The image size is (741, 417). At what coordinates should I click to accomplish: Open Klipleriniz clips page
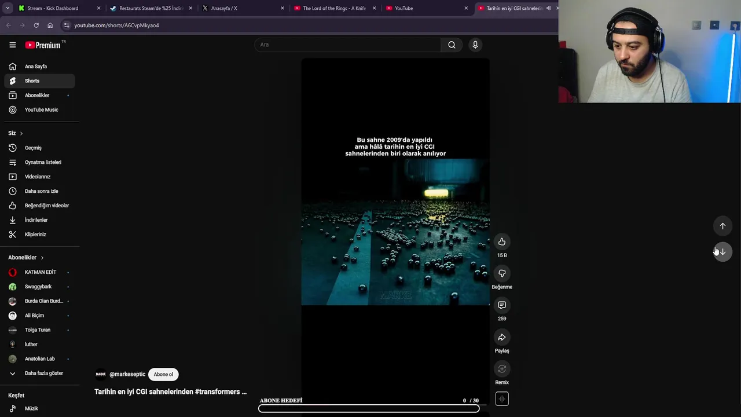click(x=39, y=235)
